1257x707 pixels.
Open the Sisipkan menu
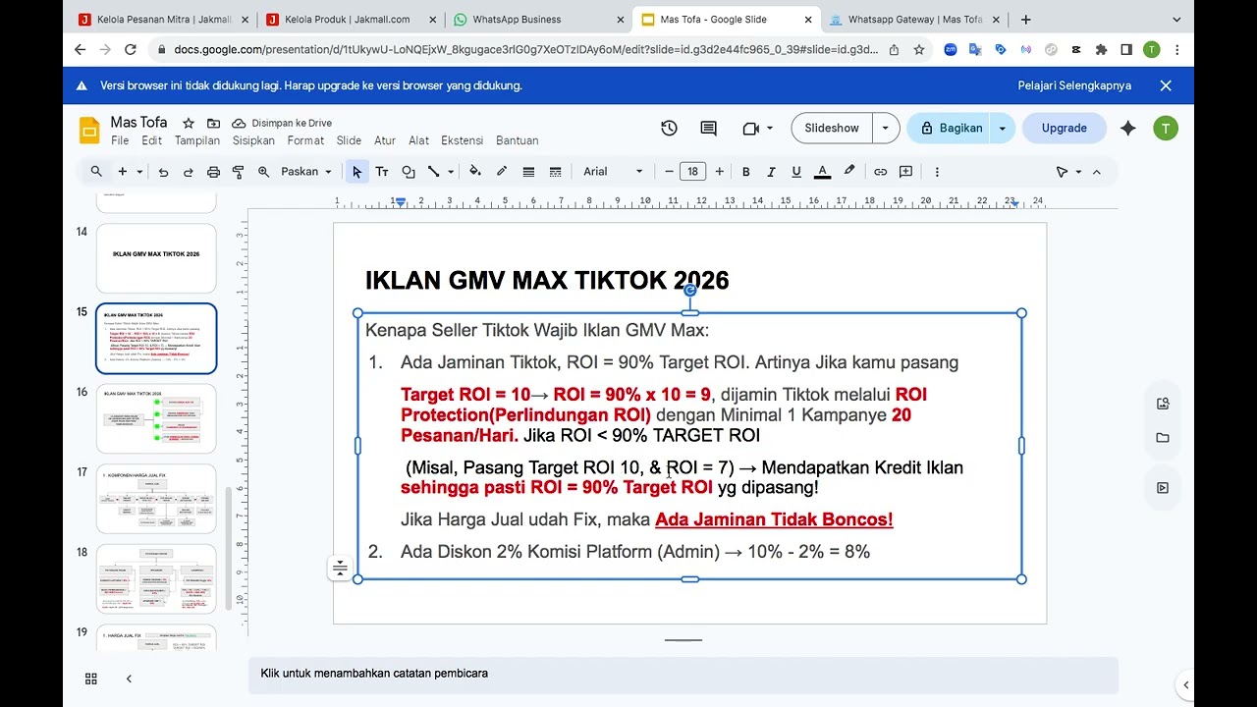[253, 140]
